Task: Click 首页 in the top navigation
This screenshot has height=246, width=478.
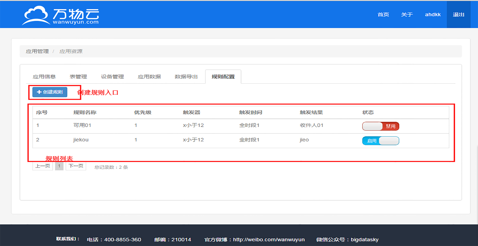Action: tap(383, 15)
